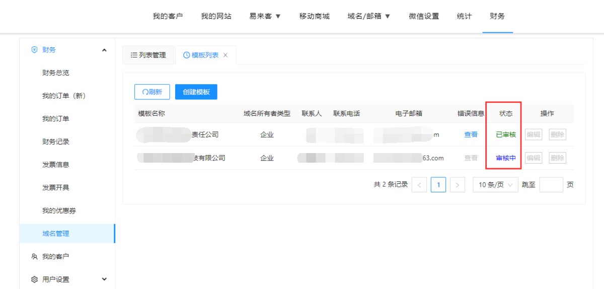
Task: Switch to the 列表管理 tab
Action: point(148,55)
